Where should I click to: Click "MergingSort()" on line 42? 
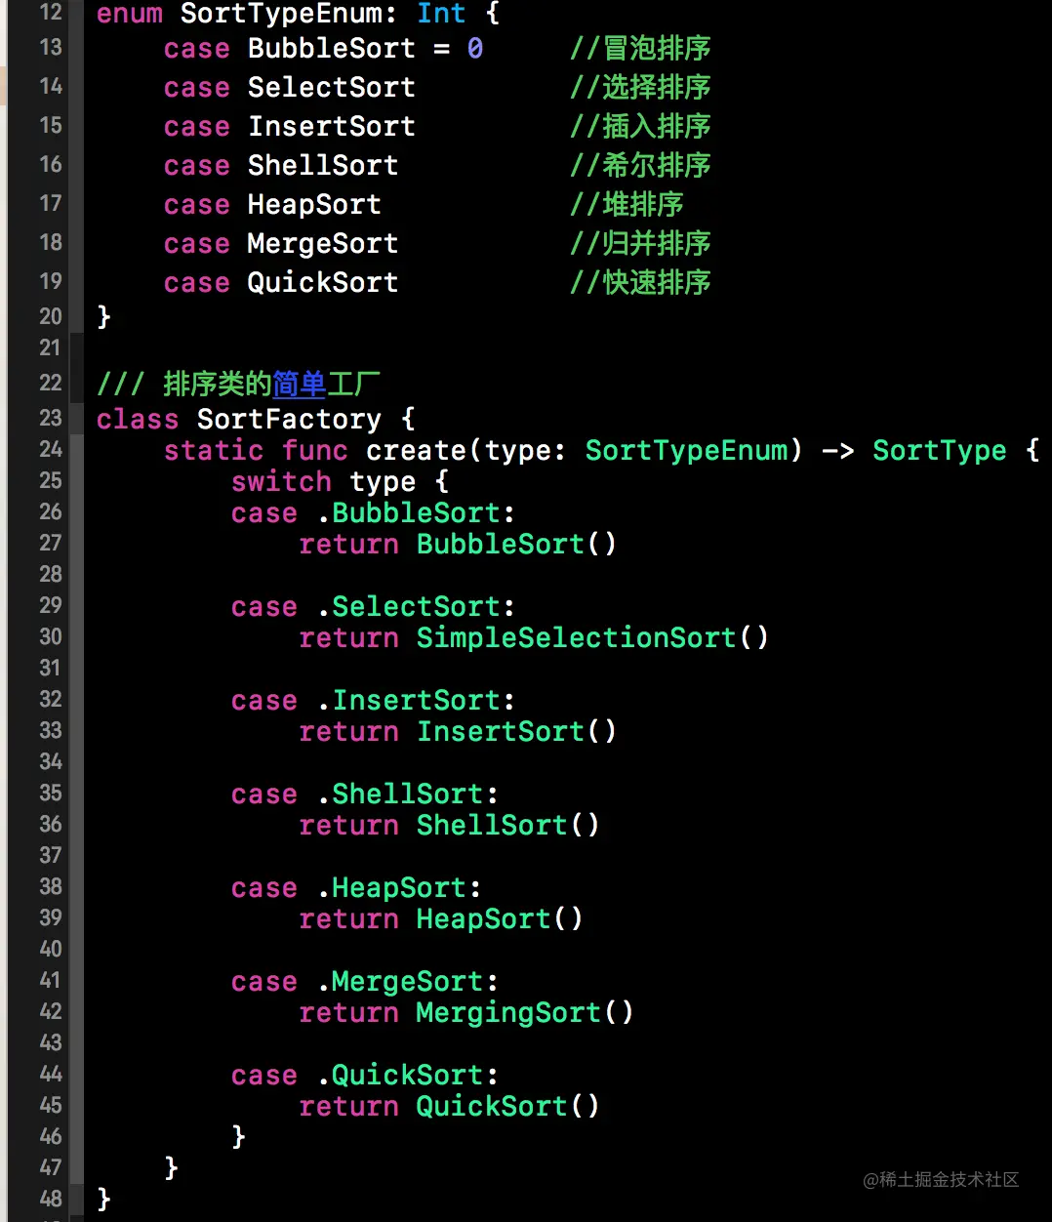tap(525, 1012)
